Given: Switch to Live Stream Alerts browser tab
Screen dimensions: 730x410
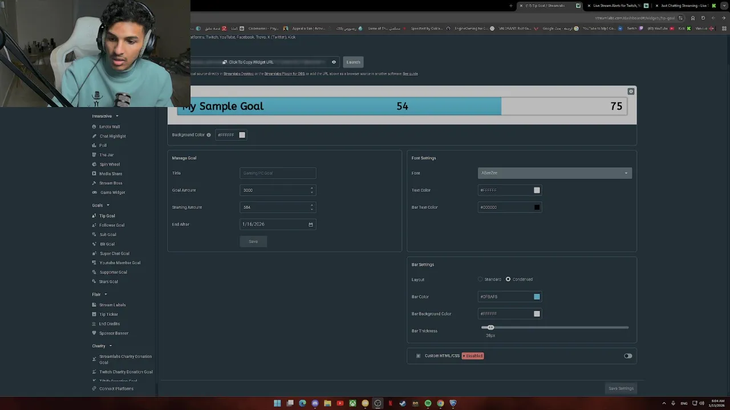Looking at the screenshot, I should pyautogui.click(x=619, y=6).
